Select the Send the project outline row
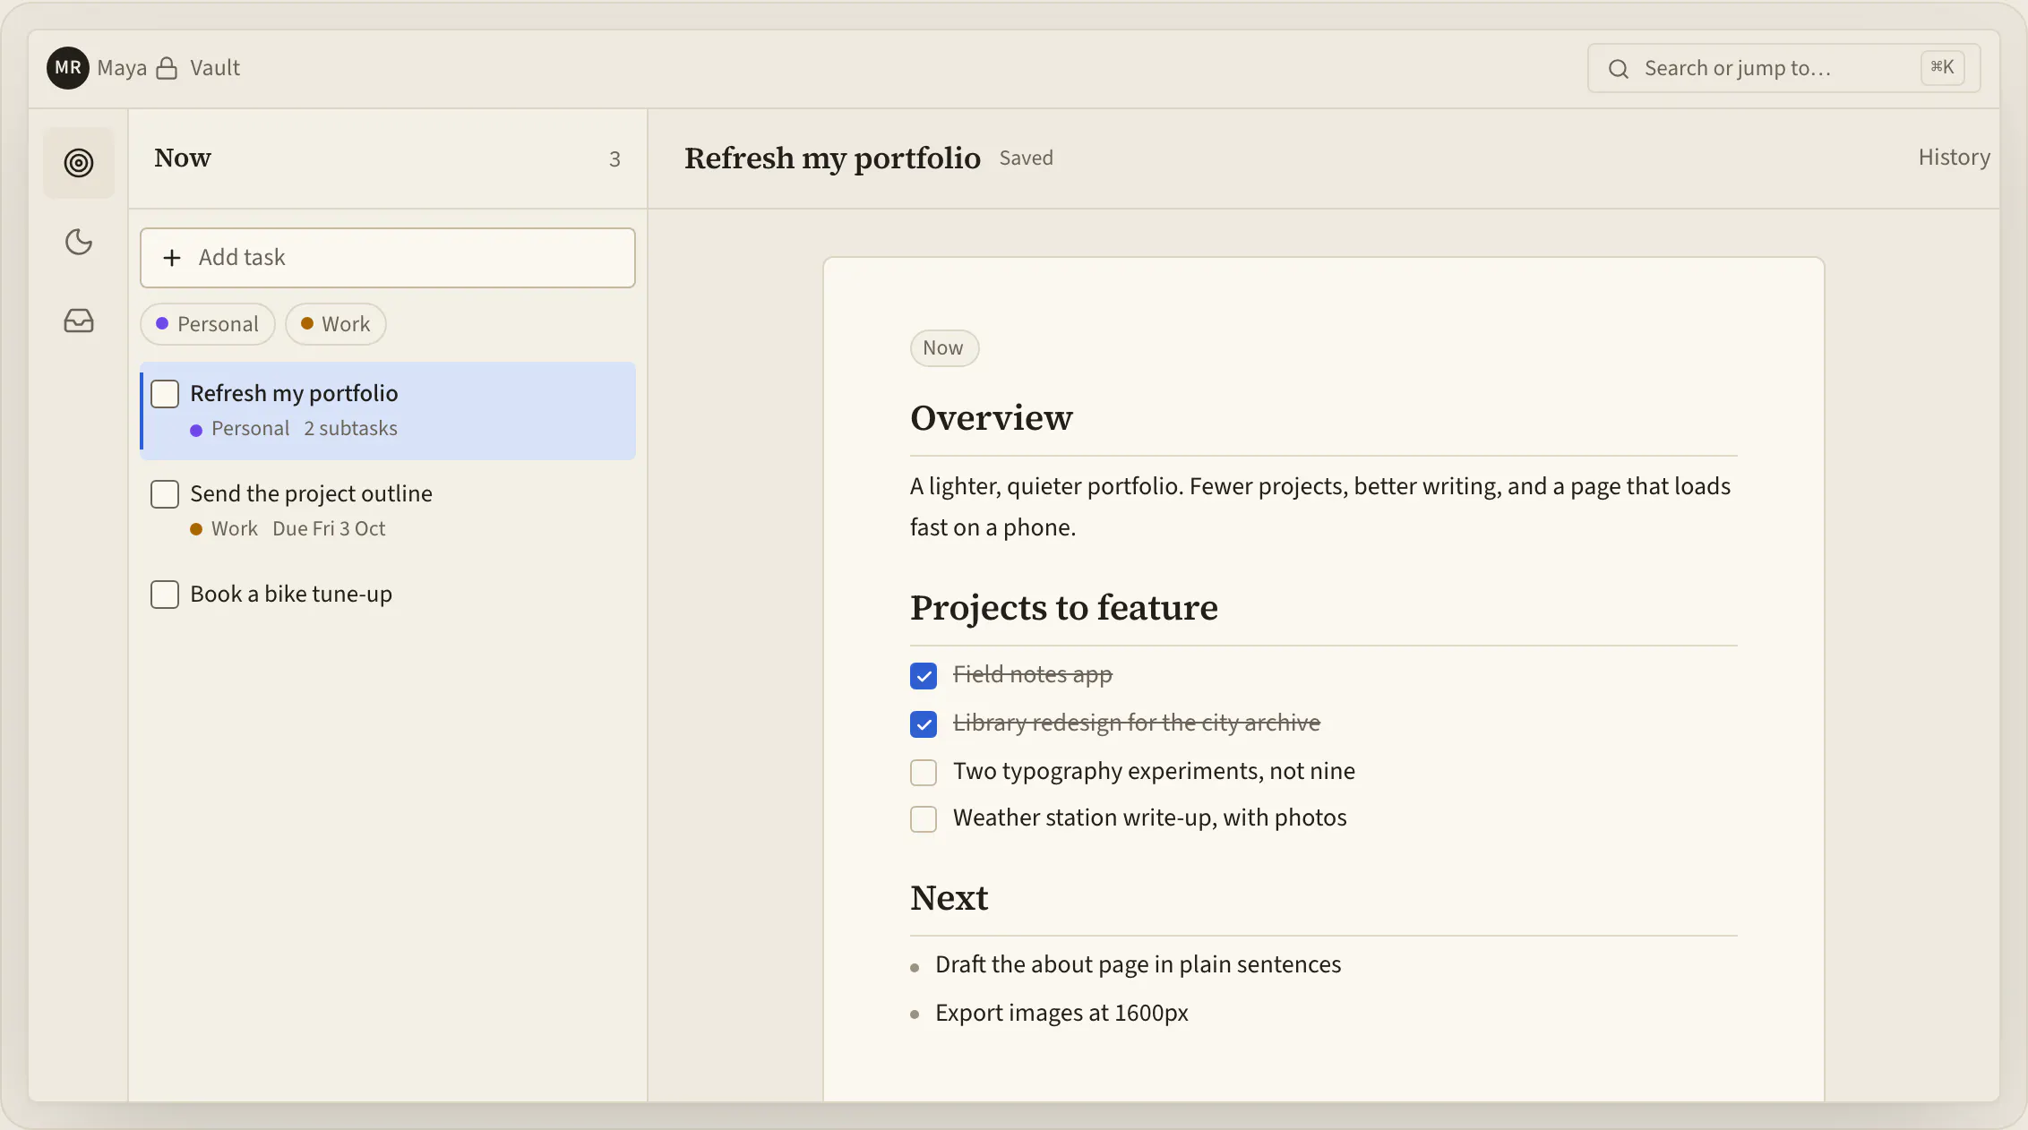Screen dimensions: 2028x1130 (388, 510)
